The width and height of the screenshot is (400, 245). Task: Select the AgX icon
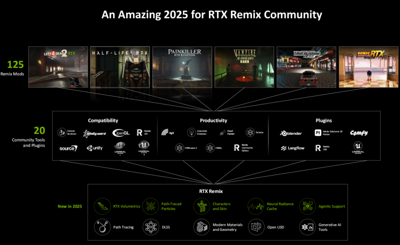click(165, 132)
